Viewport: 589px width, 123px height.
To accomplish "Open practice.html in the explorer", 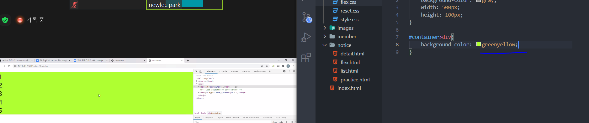I will coord(355,79).
